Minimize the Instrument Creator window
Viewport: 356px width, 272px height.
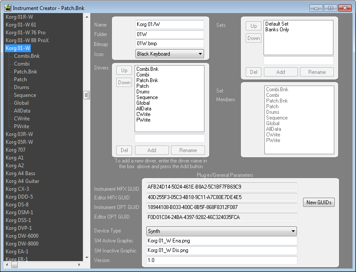click(x=316, y=8)
